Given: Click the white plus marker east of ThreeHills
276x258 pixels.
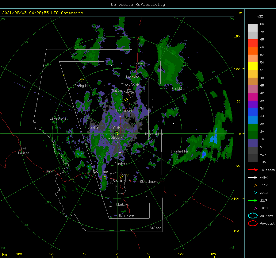Looking at the screenshot, I should (173, 123).
